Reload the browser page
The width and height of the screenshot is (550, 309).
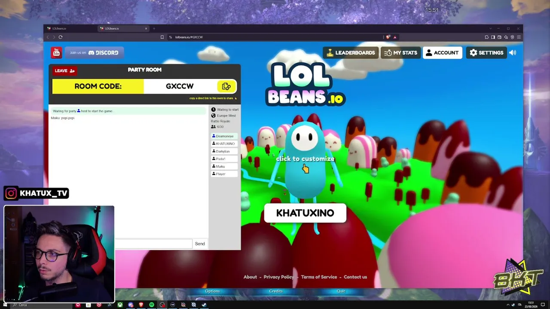click(x=61, y=37)
